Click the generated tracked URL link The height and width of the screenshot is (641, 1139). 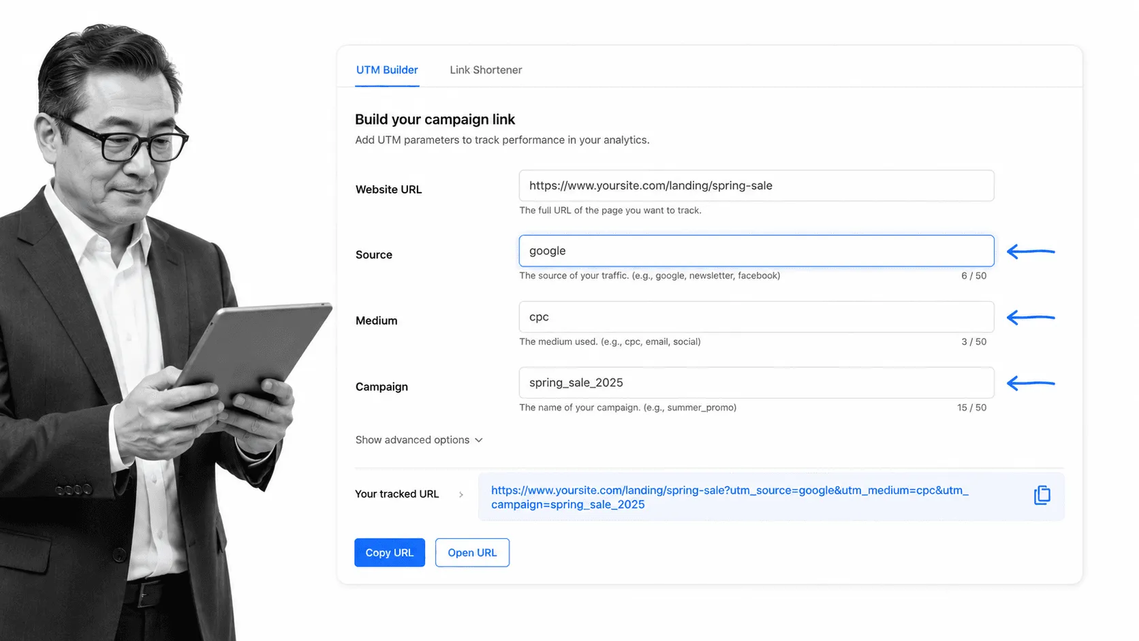[730, 497]
